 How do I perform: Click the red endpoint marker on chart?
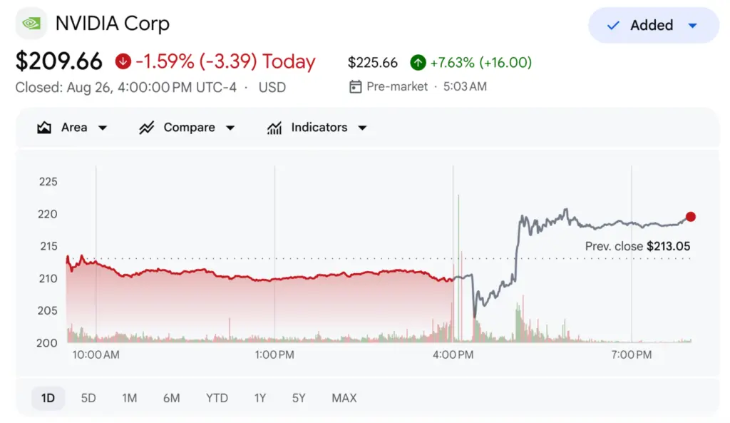[690, 217]
